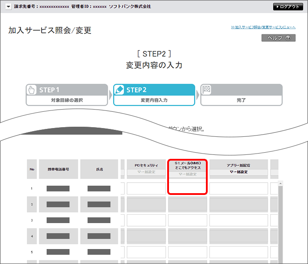This screenshot has width=308, height=264.
Task: Open the billing account dropdown arrow
Action: [8, 7]
